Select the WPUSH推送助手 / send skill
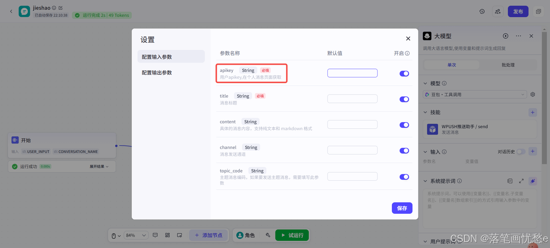 click(x=480, y=129)
